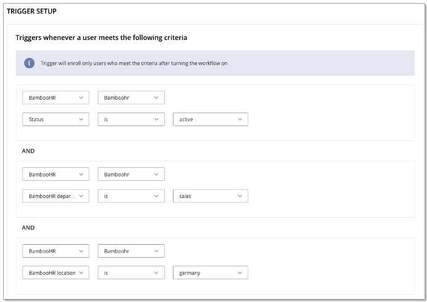The height and width of the screenshot is (302, 427).
Task: Open the 'active' value dropdown
Action: coord(210,119)
